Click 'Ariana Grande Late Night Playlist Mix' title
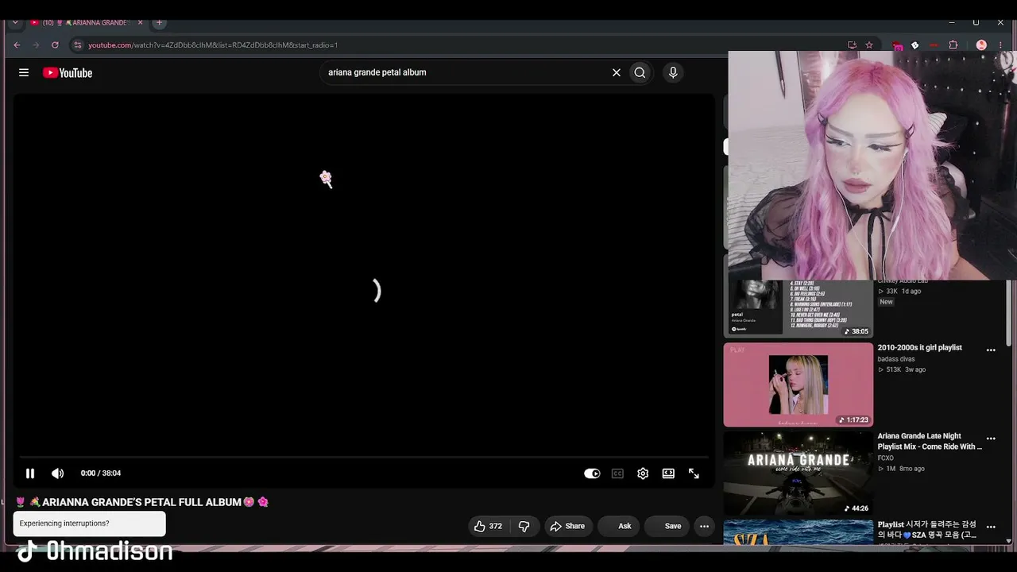The width and height of the screenshot is (1017, 572). point(930,442)
